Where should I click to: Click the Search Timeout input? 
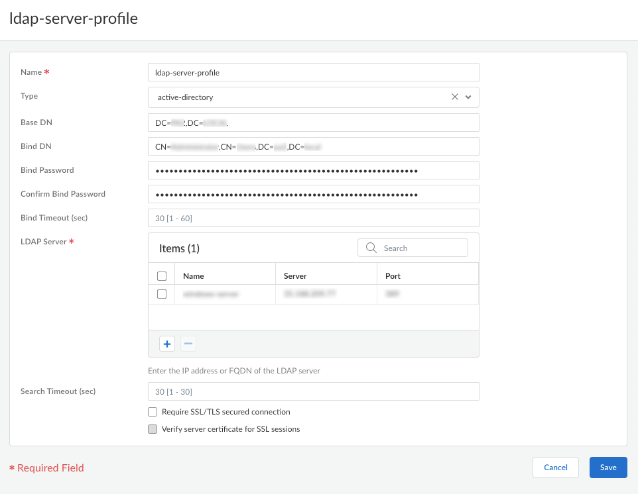click(x=313, y=391)
